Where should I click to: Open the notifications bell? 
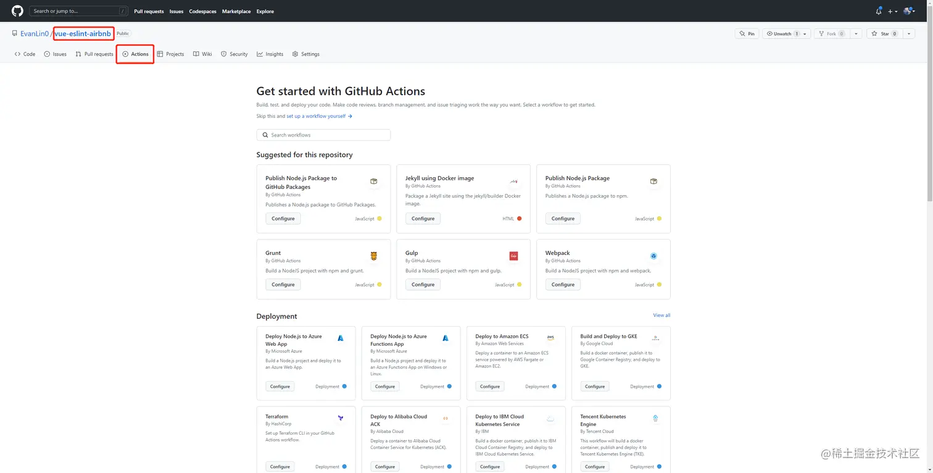(x=879, y=11)
